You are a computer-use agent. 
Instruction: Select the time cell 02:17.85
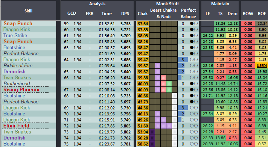[107, 126]
